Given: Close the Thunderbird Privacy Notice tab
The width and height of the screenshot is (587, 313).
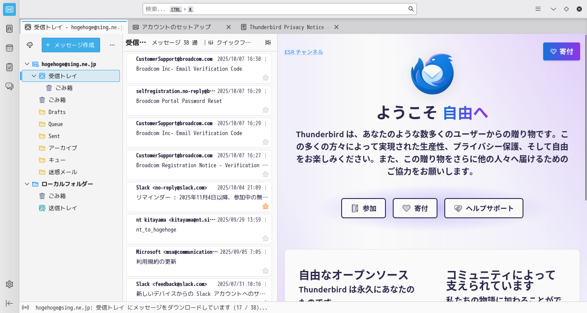Looking at the screenshot, I should pyautogui.click(x=336, y=27).
